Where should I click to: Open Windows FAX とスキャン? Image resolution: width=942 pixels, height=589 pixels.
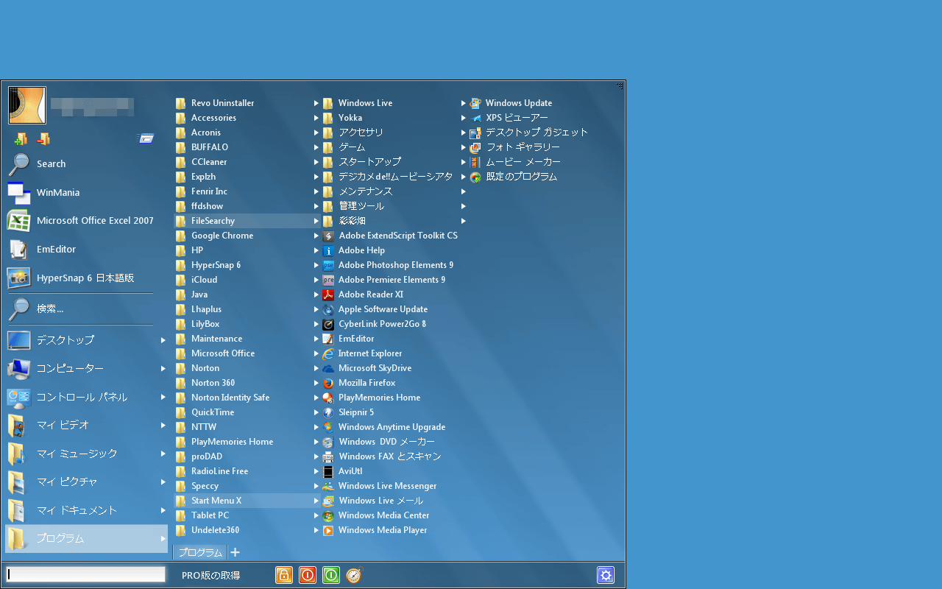(x=382, y=456)
